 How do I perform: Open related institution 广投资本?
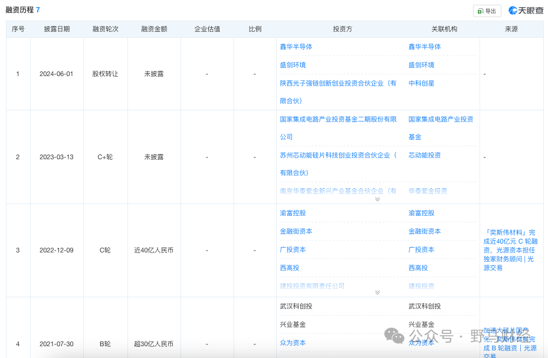[422, 249]
